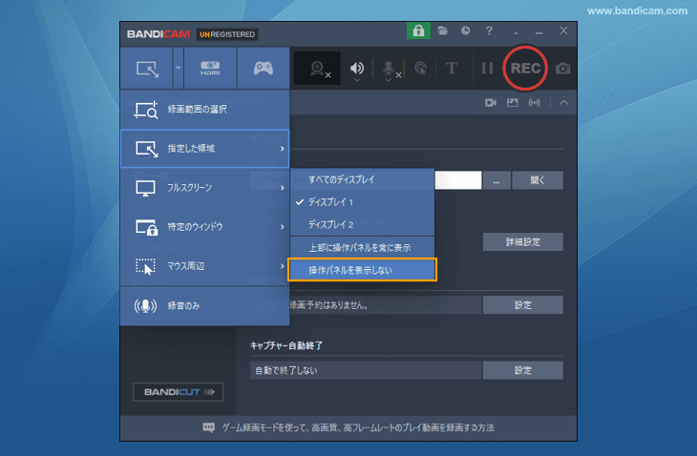This screenshot has height=456, width=697.
Task: Click the フルスクリーン monitor icon
Action: tap(145, 188)
